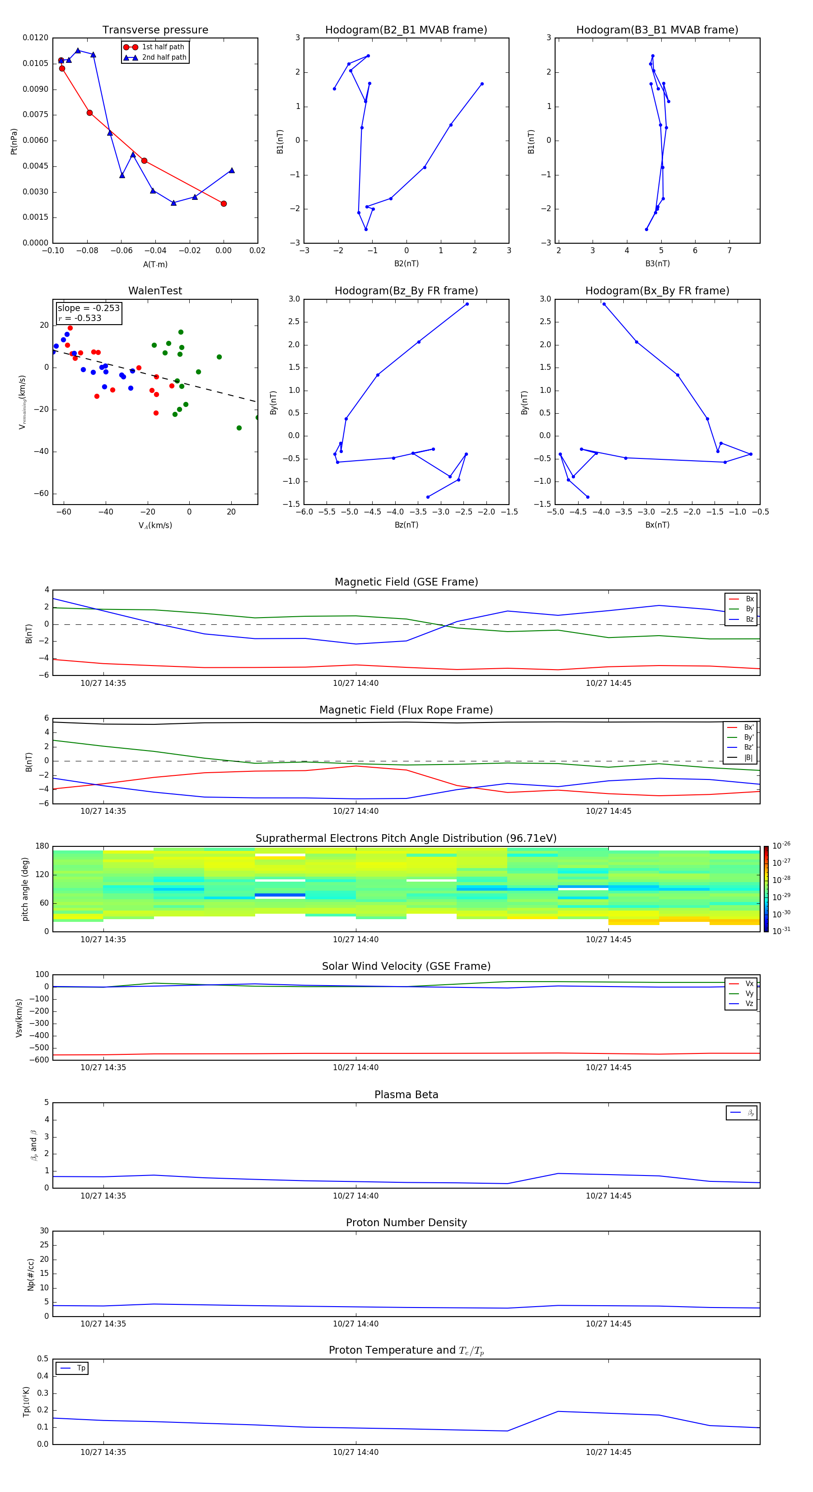Screen dimensions: 813x1492
Task: Click the 'Pt(nPa)' y-axis label
Action: 14,142
